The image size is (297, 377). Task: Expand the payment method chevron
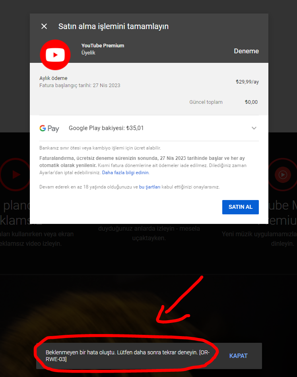point(254,128)
